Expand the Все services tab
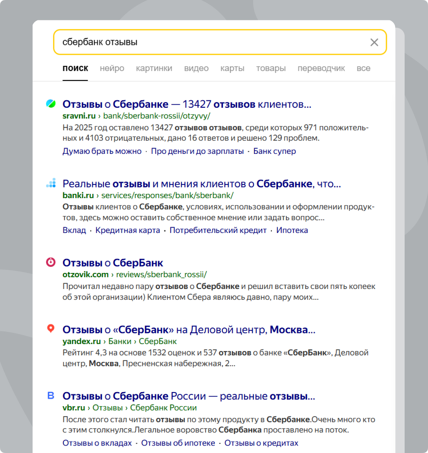428x453 pixels. (x=363, y=68)
